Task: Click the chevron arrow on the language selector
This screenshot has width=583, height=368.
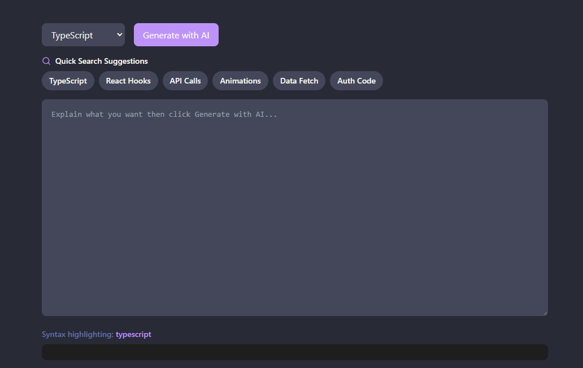Action: [x=119, y=34]
